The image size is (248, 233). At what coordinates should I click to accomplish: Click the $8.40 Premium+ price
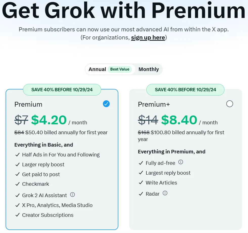click(179, 120)
